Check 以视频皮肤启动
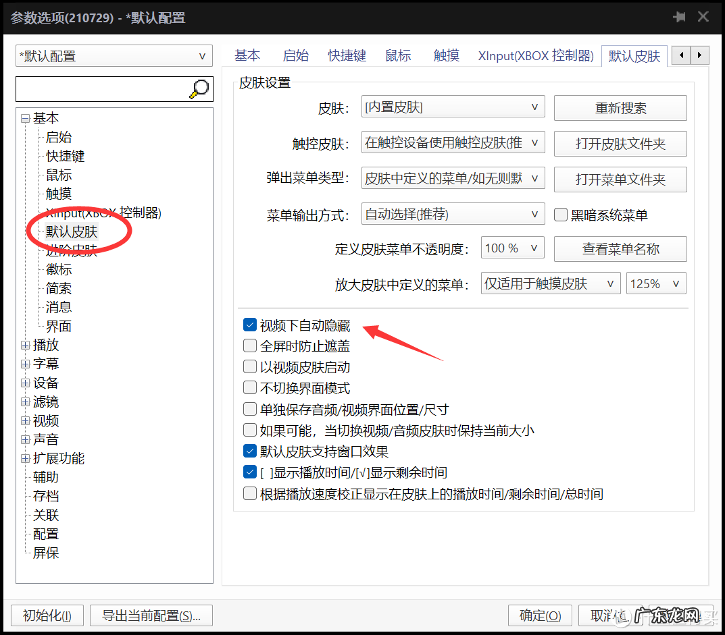Image resolution: width=725 pixels, height=635 pixels. tap(250, 366)
